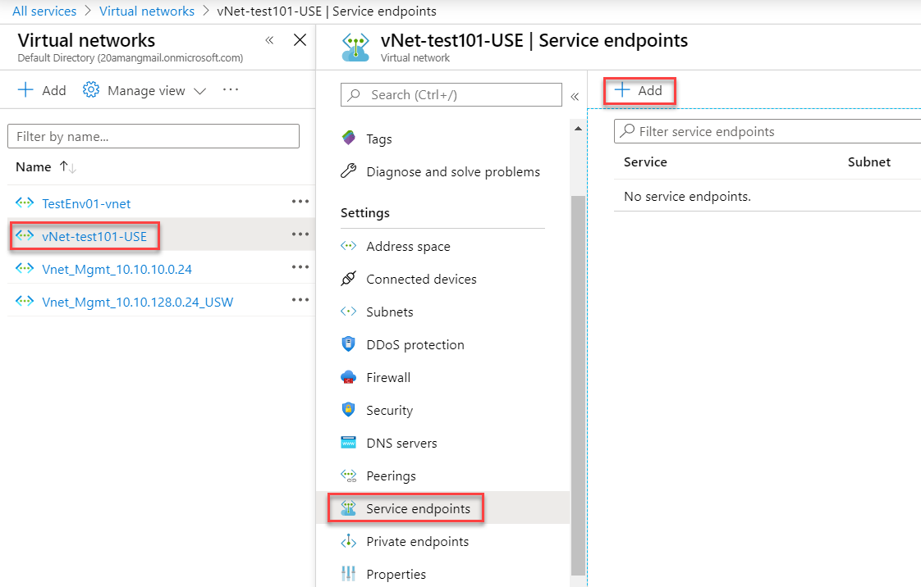This screenshot has width=921, height=587.
Task: Click the settings menu vertical scrollbar thumb
Action: point(578,385)
